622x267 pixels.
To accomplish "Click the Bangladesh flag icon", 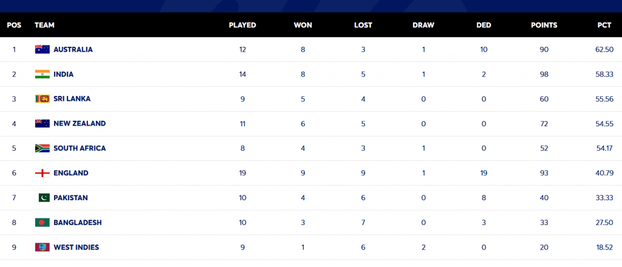I will pyautogui.click(x=43, y=223).
